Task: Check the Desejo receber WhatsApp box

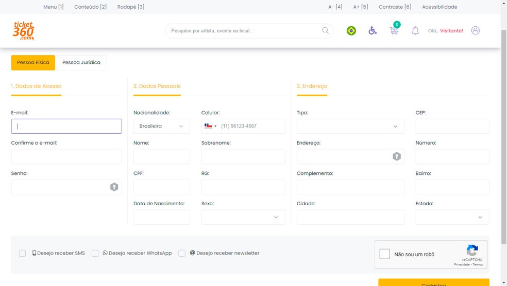Action: click(x=95, y=253)
